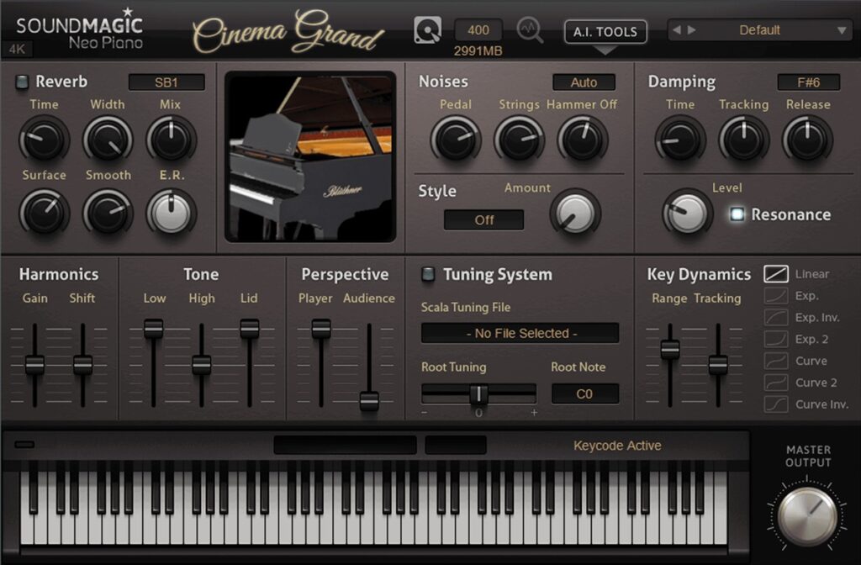Image resolution: width=861 pixels, height=565 pixels.
Task: Select the Linear key dynamics curve icon
Action: pyautogui.click(x=774, y=273)
